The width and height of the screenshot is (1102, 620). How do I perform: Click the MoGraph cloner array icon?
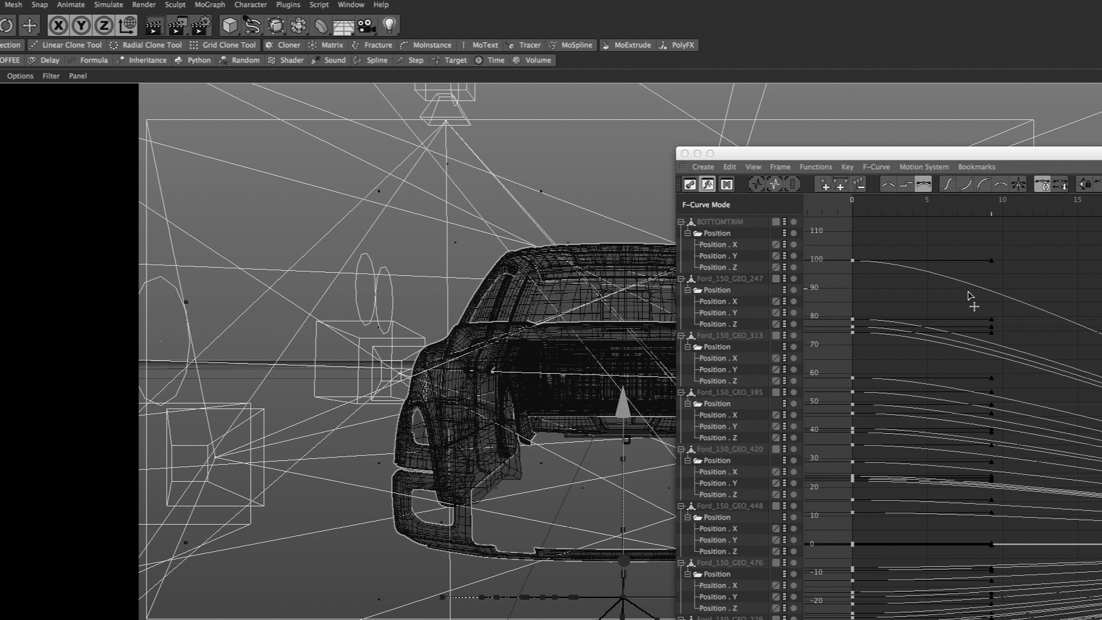click(298, 25)
